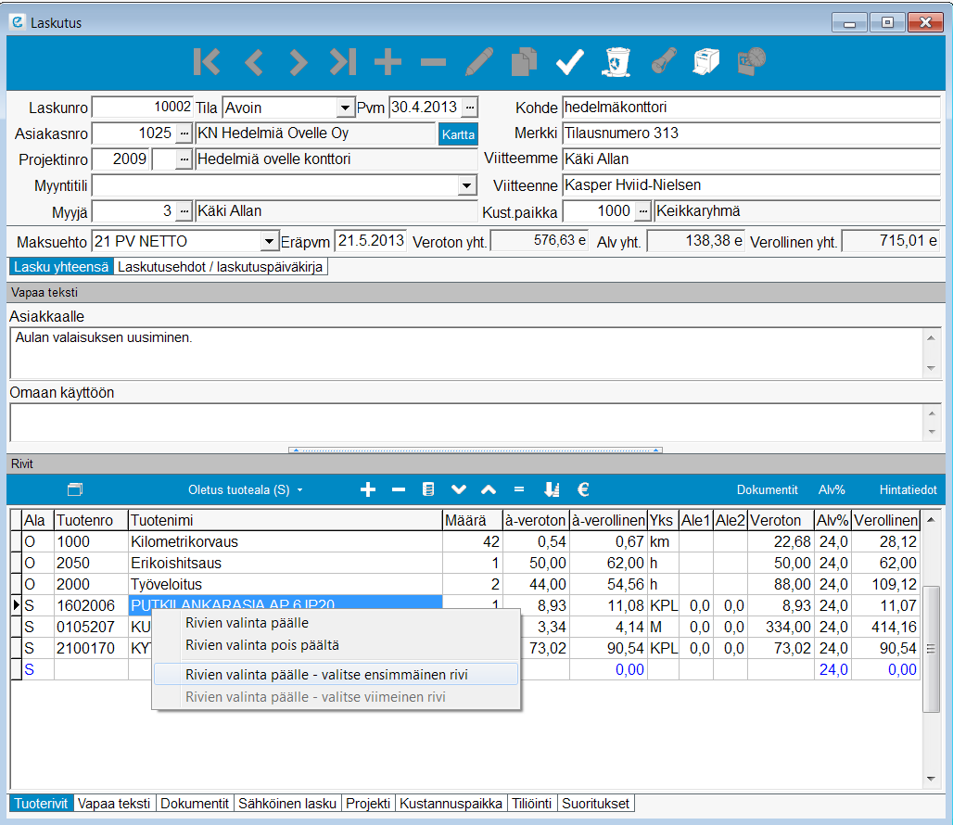Click the Kartta button
Screen dimensions: 953x825
pos(458,134)
